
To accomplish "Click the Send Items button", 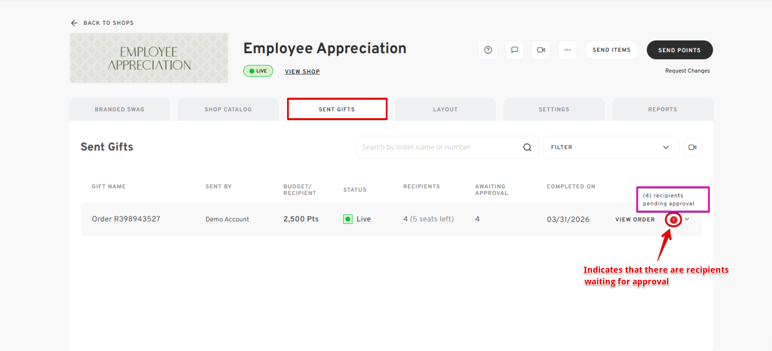I will [611, 50].
